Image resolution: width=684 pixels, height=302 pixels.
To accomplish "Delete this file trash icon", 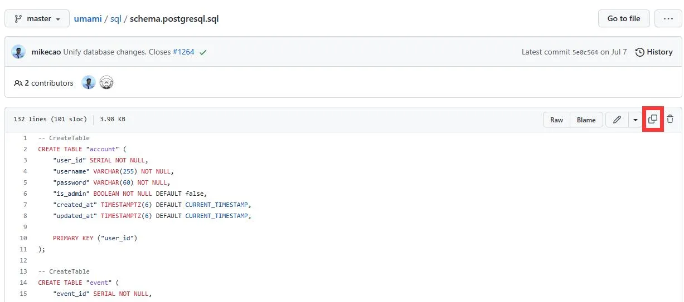I will (x=670, y=119).
